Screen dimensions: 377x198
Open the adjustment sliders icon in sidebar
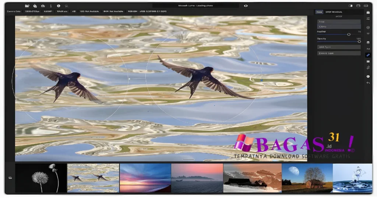click(368, 18)
